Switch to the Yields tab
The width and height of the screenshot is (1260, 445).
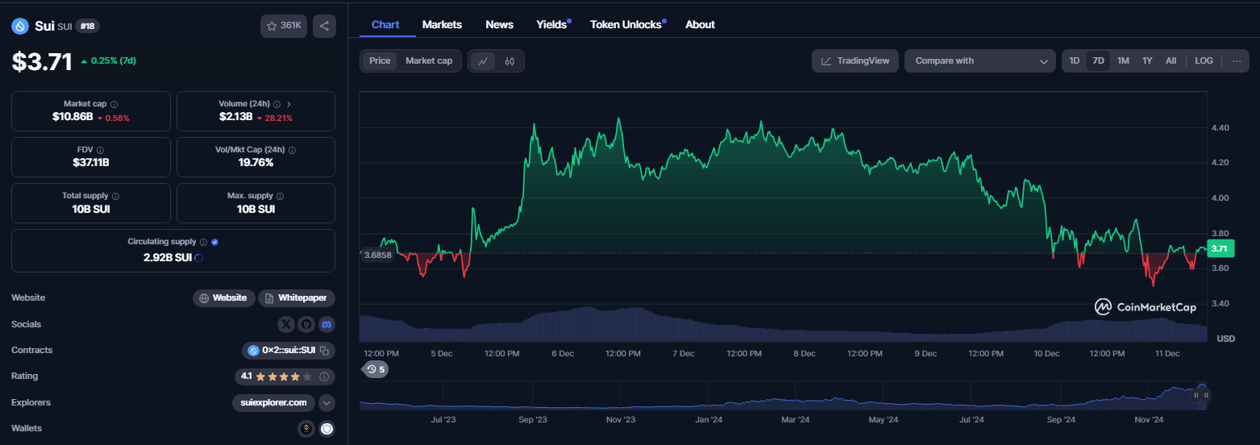point(552,25)
